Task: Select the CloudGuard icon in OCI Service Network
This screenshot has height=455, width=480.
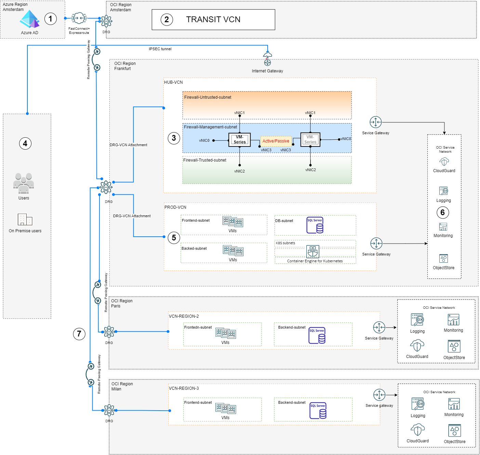Action: click(x=444, y=162)
